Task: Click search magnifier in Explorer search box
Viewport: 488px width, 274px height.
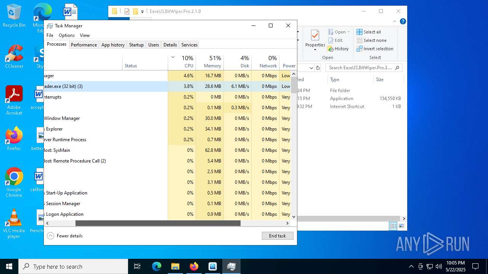Action: coord(397,68)
